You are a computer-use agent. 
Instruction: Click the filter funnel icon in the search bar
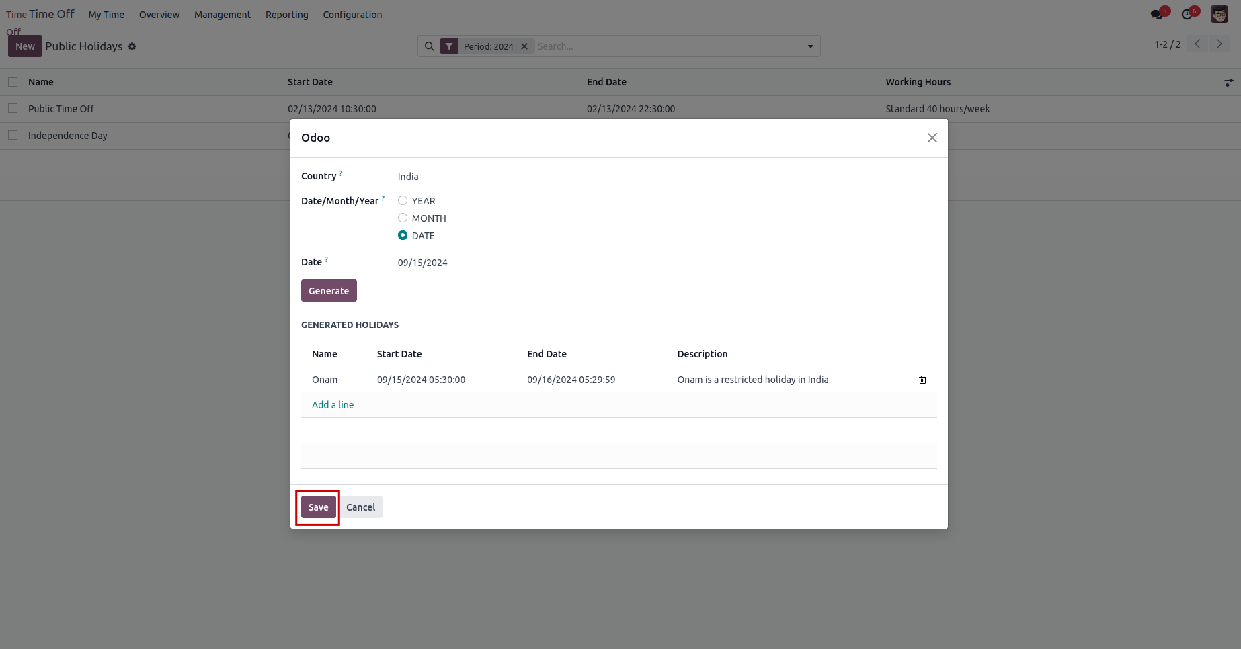click(449, 46)
